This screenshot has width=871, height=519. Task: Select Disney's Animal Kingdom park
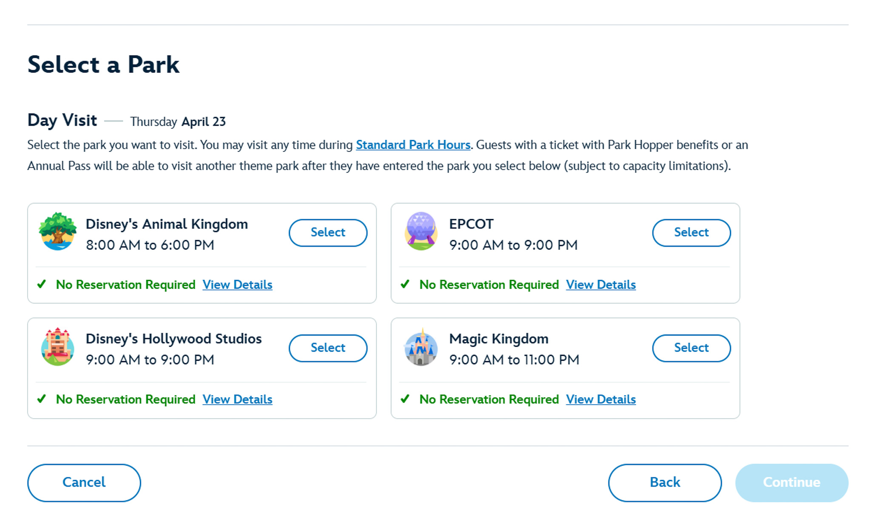[x=328, y=233]
